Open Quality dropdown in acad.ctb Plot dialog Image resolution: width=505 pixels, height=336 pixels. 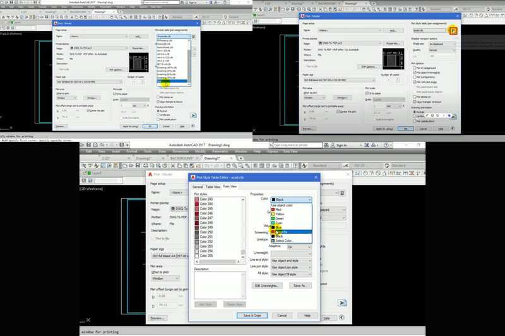[443, 50]
